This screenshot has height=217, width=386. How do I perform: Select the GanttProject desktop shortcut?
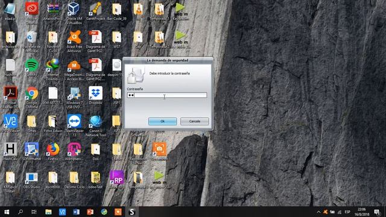point(95,11)
